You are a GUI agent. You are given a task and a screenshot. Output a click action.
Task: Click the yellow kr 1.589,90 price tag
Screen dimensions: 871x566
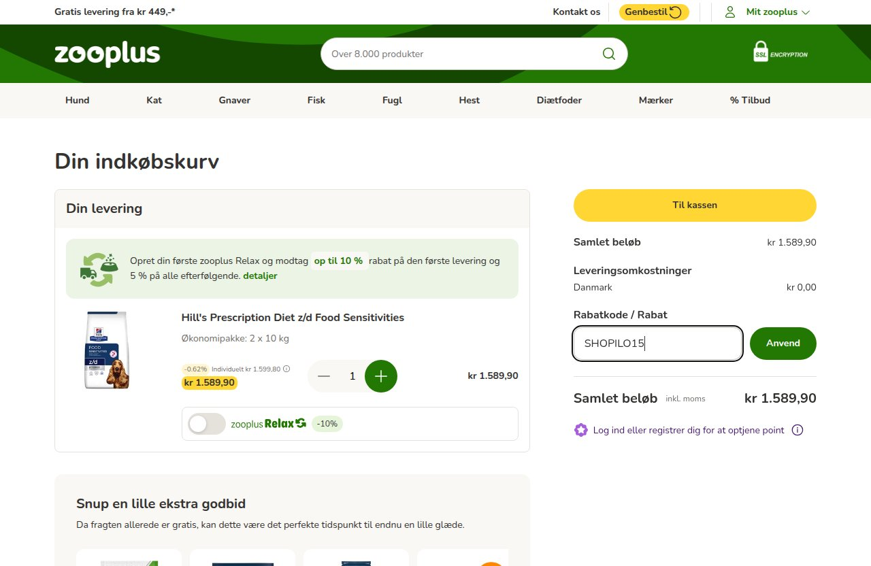tap(210, 383)
